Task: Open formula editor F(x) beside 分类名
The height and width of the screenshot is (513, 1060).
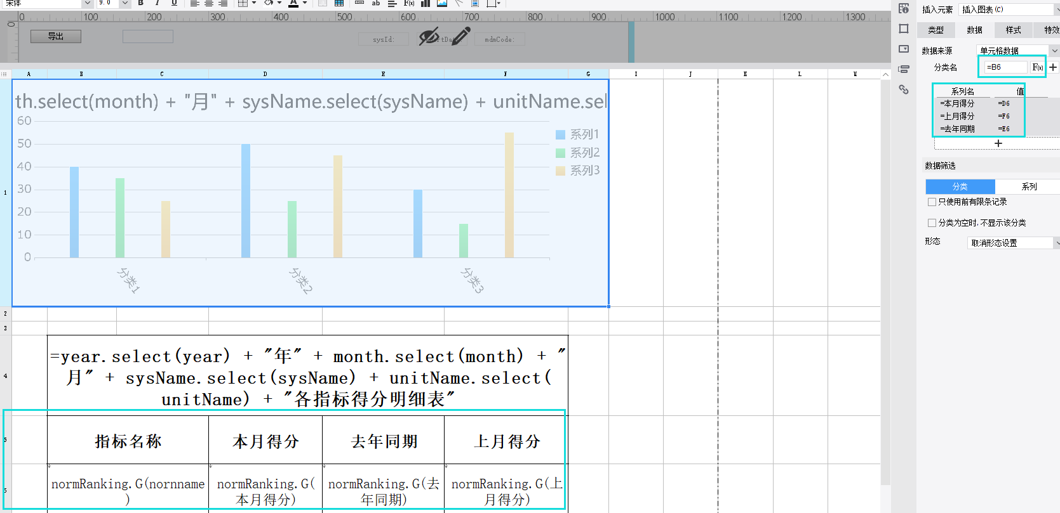Action: coord(1037,67)
